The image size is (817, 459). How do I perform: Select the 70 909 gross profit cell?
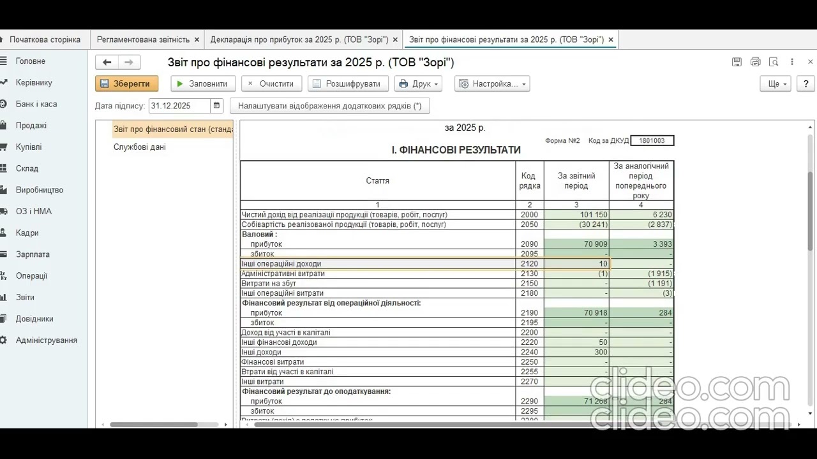(576, 244)
